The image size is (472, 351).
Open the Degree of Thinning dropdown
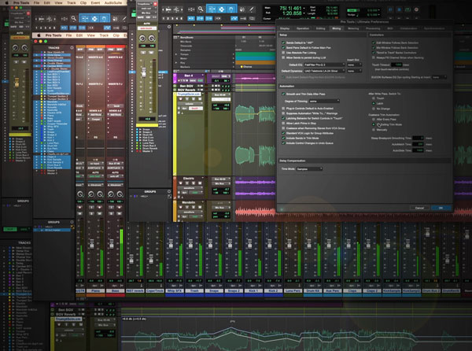coord(324,102)
